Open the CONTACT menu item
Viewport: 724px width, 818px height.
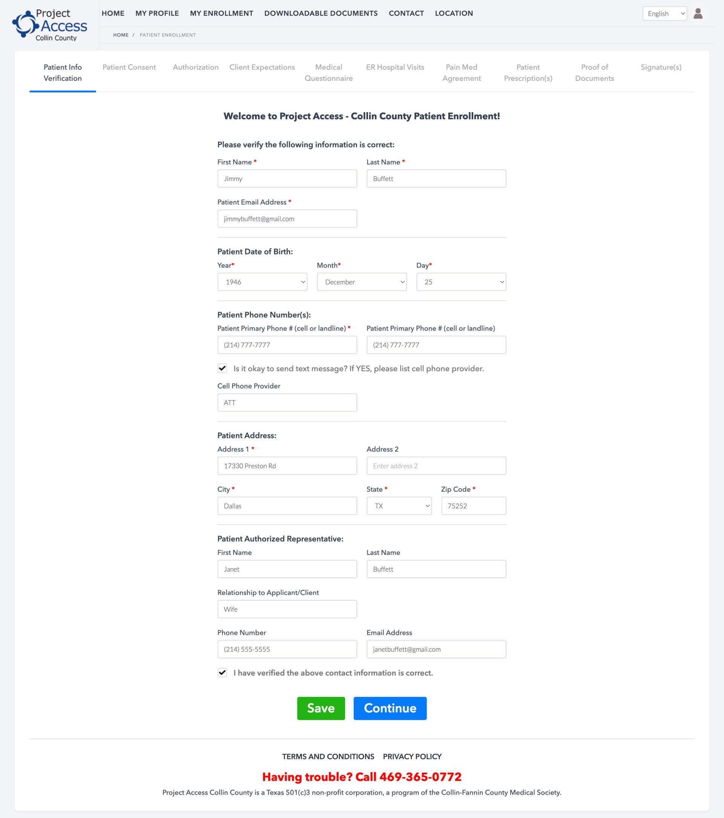pos(406,13)
